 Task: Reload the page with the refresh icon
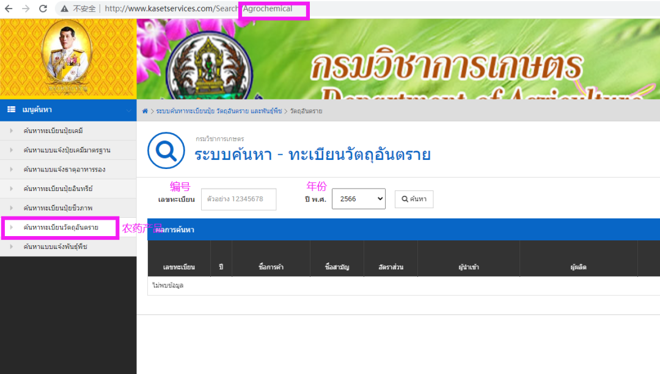click(x=43, y=9)
